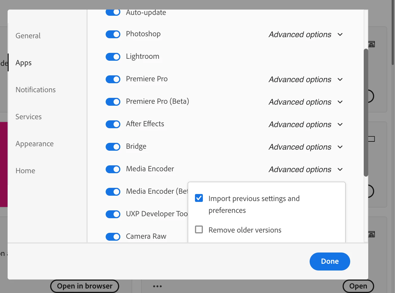Expand Advanced options for Premiere Pro
Screen dimensions: 395x293
pyautogui.click(x=306, y=80)
